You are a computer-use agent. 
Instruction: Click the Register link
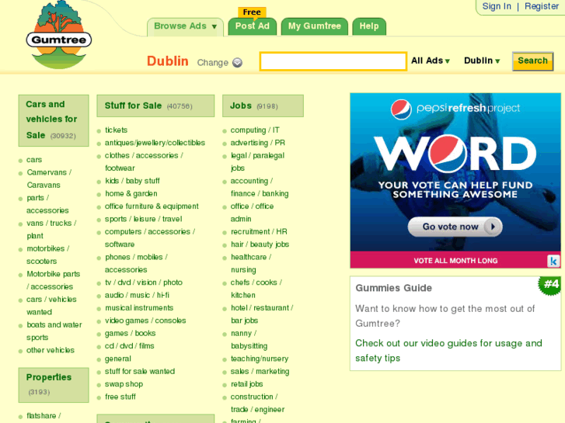[541, 6]
